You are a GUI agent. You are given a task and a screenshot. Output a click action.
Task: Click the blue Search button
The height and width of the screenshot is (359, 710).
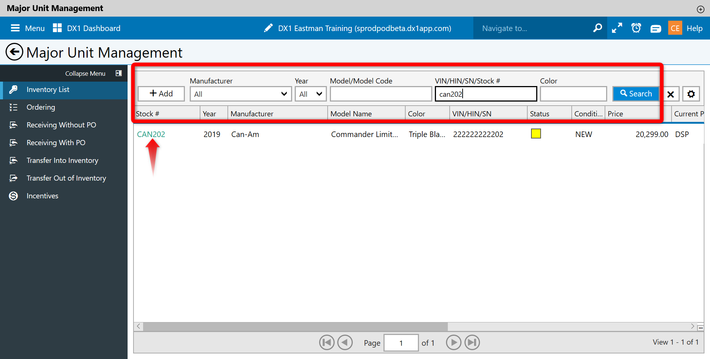tap(636, 94)
